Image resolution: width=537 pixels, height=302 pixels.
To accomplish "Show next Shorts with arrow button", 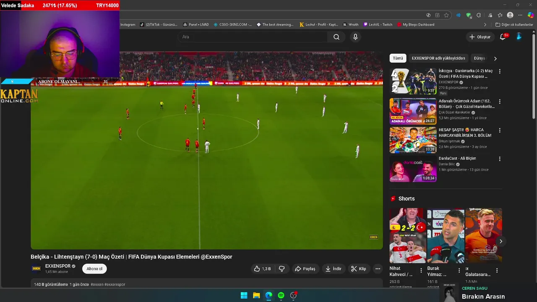I will 501,241.
